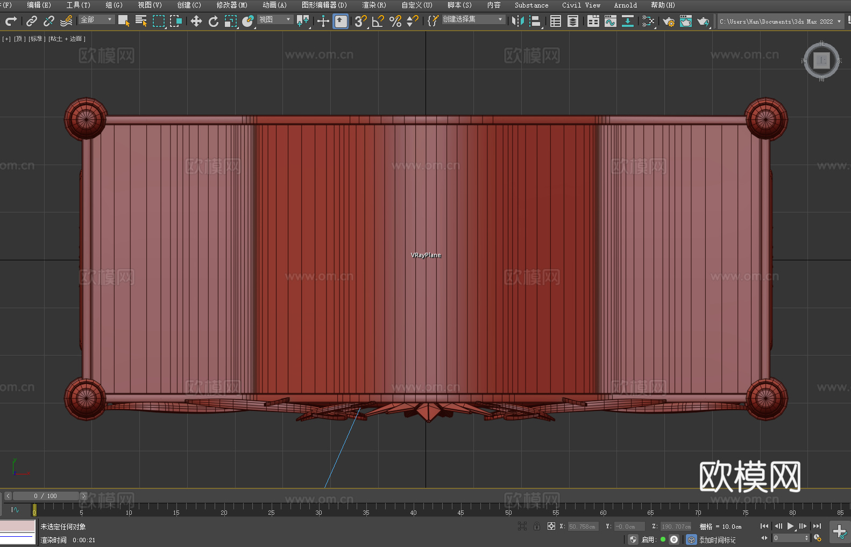Toggle the Selection Lock padlock

click(x=537, y=526)
